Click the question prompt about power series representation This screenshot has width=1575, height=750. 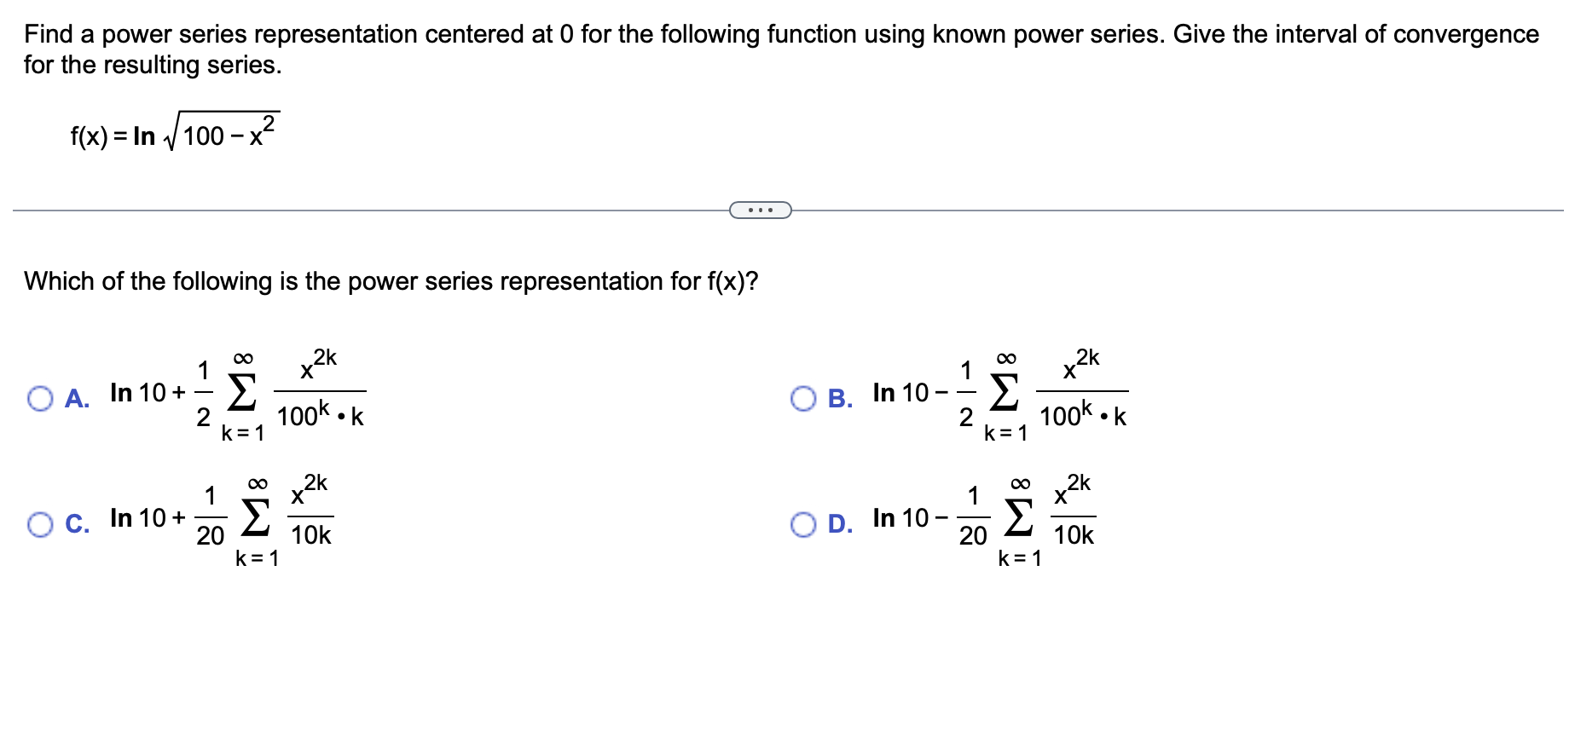tap(390, 281)
